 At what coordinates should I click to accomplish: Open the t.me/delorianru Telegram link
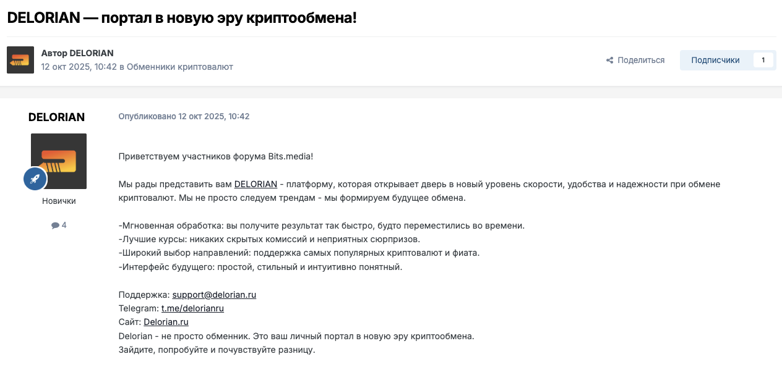click(x=192, y=308)
